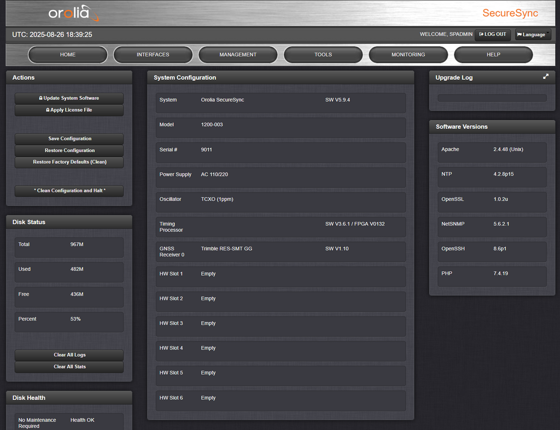Click the WELCOME, SPADMIN text
This screenshot has height=430, width=560.
click(446, 34)
